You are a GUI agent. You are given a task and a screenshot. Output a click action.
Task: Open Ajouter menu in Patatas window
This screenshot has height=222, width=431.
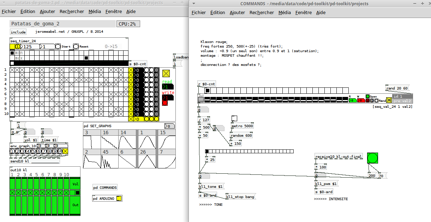point(47,11)
